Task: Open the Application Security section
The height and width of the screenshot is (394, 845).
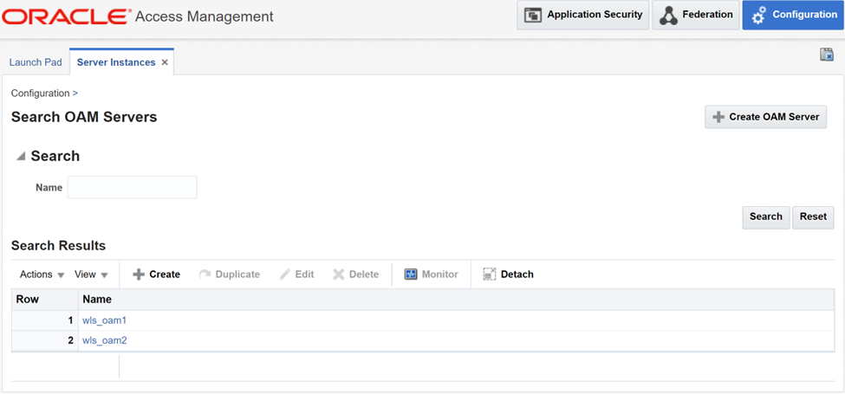Action: click(583, 15)
